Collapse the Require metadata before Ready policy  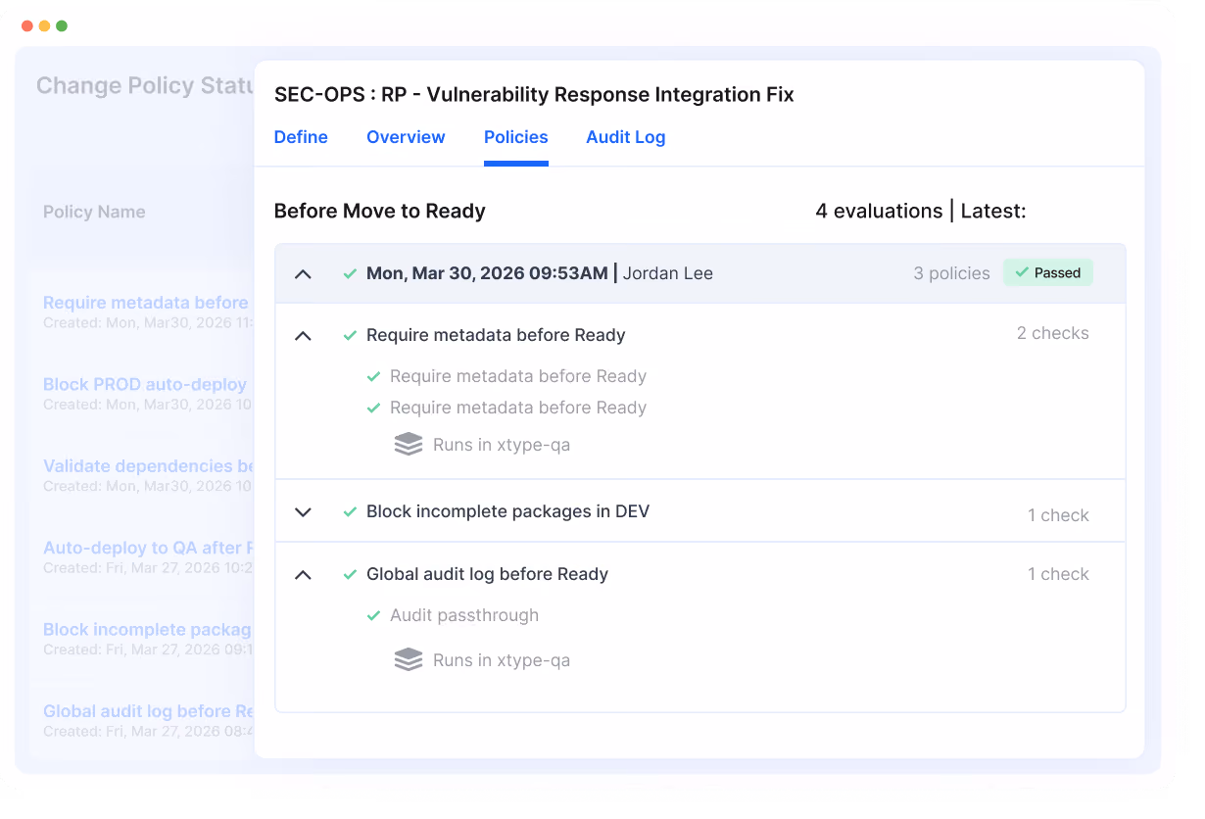pyautogui.click(x=304, y=336)
